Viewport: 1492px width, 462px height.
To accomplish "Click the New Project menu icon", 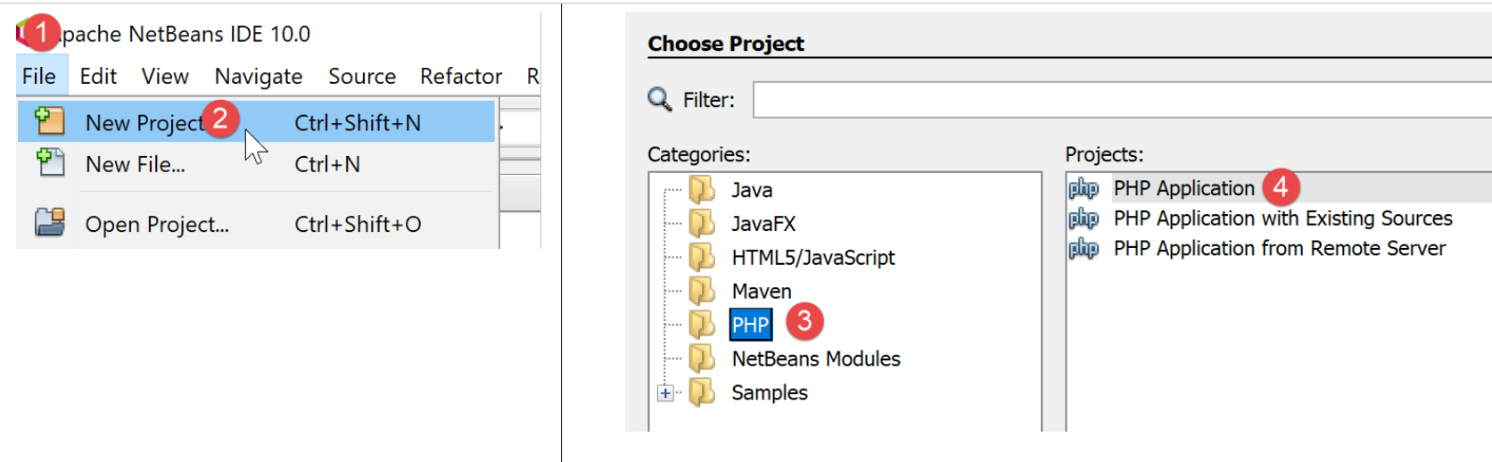I will tap(50, 121).
